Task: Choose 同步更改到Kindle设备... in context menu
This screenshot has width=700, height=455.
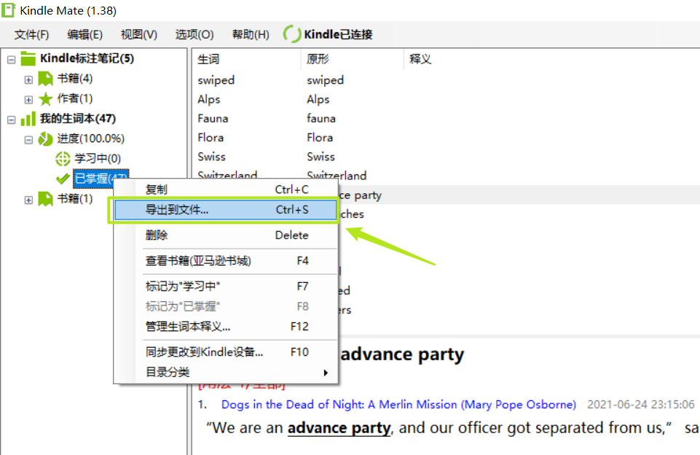Action: point(226,352)
